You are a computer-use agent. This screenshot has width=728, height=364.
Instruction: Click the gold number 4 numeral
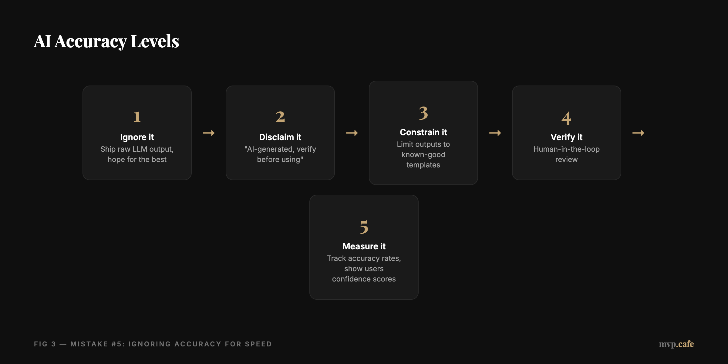566,118
